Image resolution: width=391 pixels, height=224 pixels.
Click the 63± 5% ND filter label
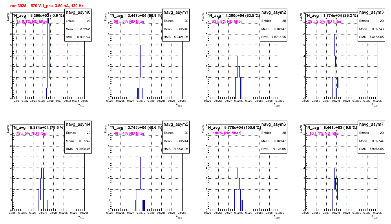(227, 22)
